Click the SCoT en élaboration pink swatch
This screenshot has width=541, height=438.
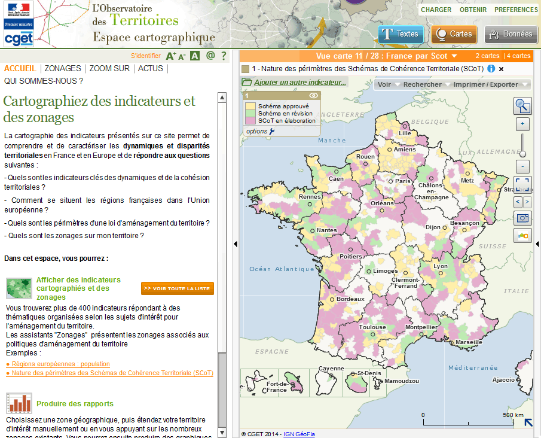pyautogui.click(x=250, y=120)
